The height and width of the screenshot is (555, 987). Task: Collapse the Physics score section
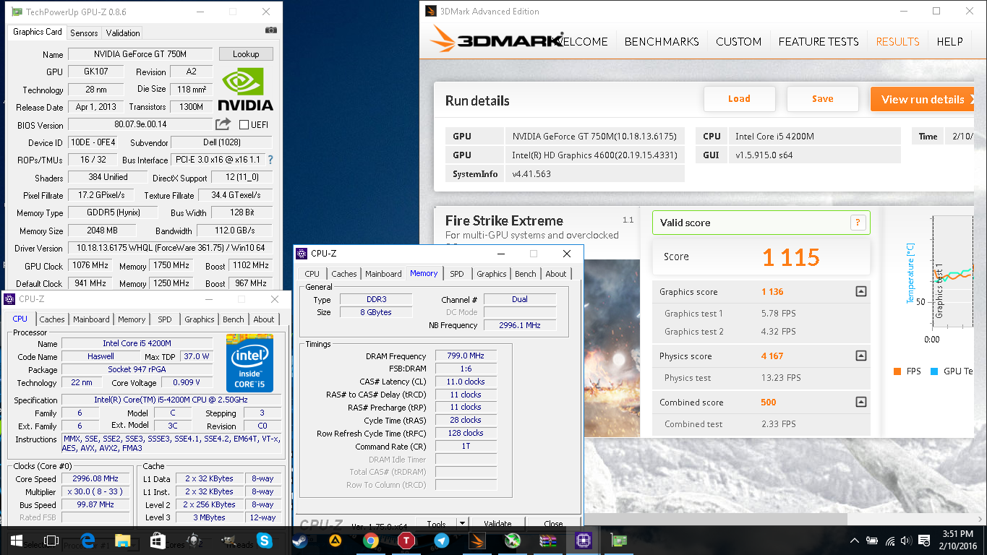860,356
